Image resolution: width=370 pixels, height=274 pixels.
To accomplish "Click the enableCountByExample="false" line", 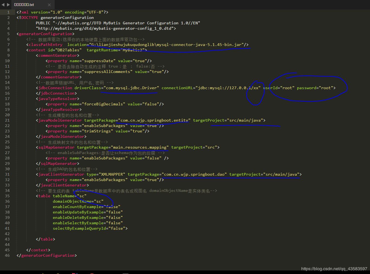I will pos(87,207).
